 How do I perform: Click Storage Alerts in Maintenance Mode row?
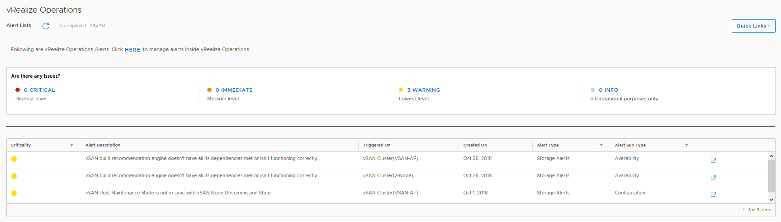(x=553, y=193)
